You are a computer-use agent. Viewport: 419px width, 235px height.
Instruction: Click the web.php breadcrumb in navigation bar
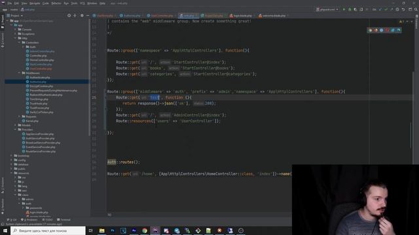(x=27, y=9)
